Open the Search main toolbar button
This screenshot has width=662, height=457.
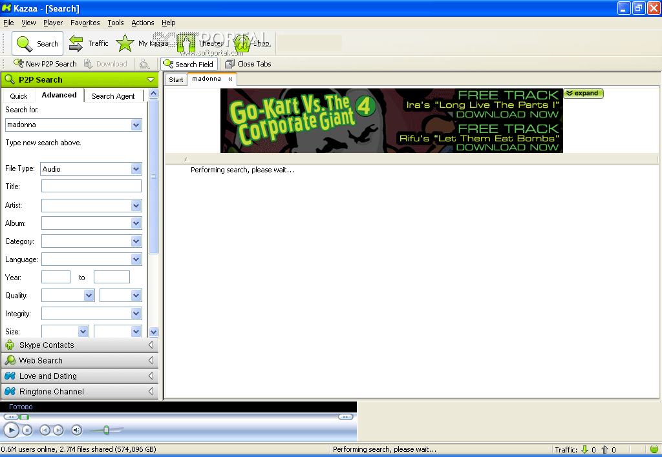pos(37,43)
